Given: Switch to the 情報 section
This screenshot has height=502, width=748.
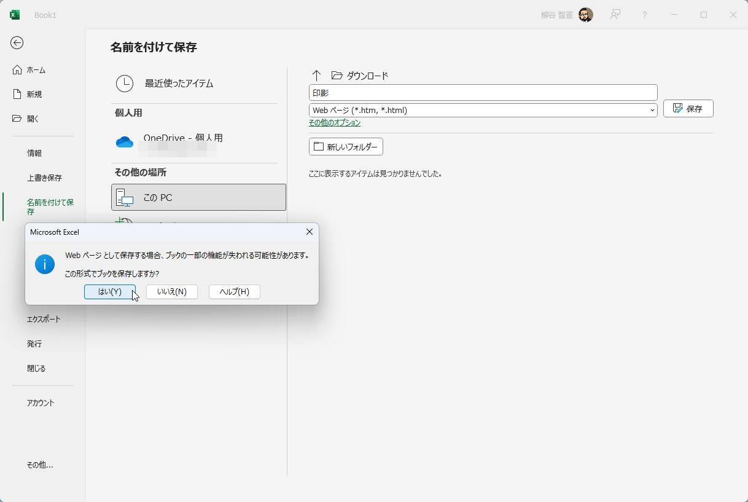Looking at the screenshot, I should [34, 153].
